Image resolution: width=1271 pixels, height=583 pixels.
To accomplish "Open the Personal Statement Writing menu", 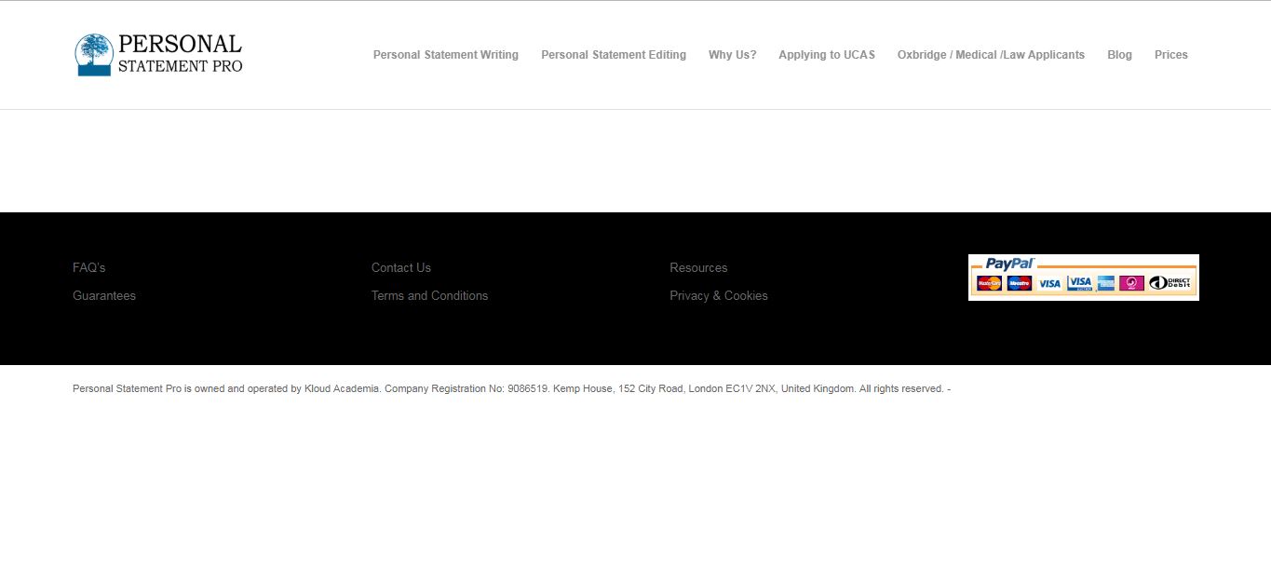I will tap(445, 55).
